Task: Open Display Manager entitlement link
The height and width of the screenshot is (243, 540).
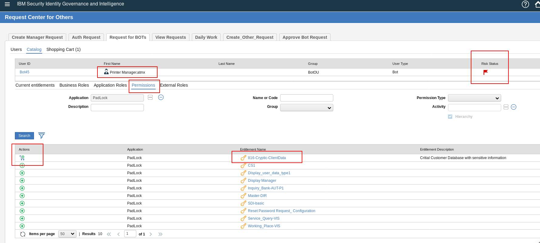Action: click(262, 181)
